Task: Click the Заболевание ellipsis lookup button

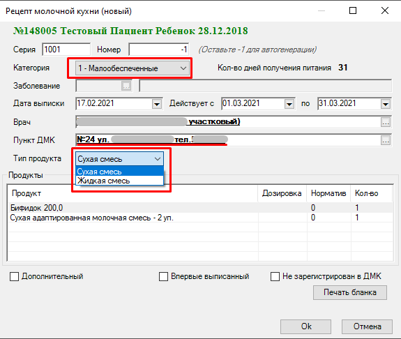Action: coord(126,86)
